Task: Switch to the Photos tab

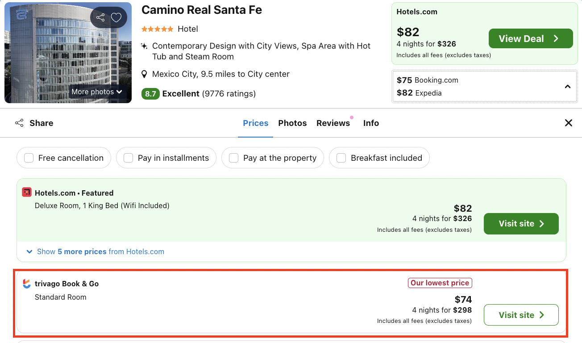Action: [292, 123]
